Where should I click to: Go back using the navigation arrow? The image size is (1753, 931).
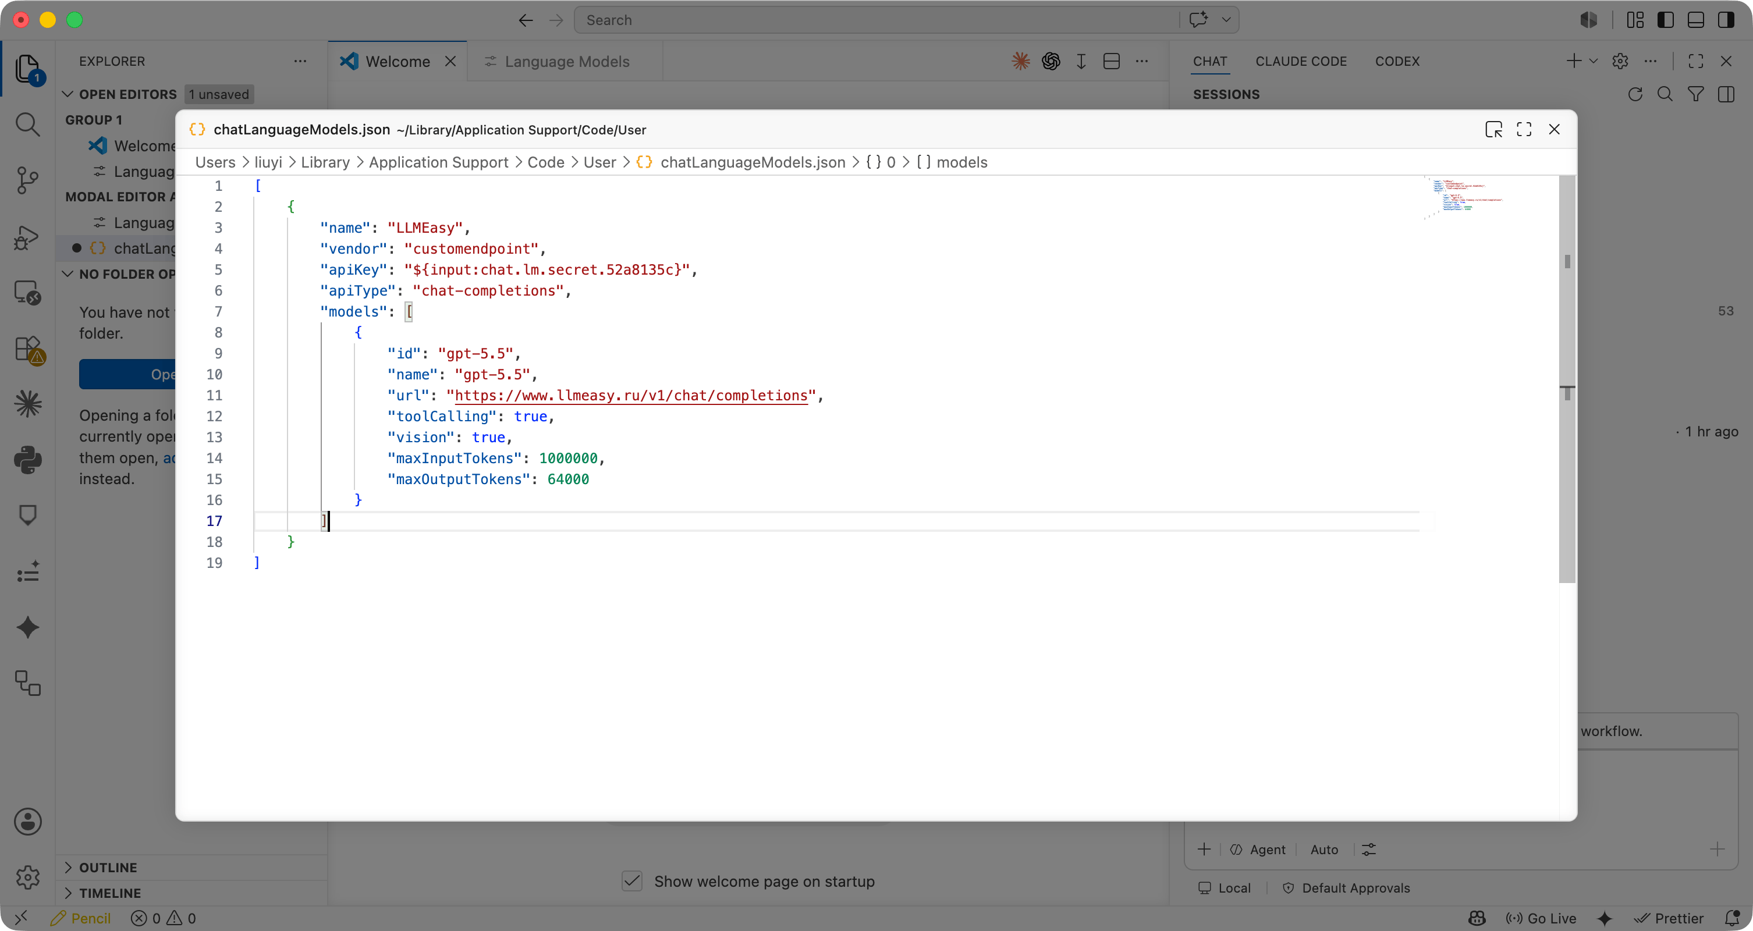526,20
